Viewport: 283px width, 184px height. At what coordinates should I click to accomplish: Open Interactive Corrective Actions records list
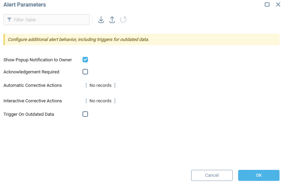[100, 101]
